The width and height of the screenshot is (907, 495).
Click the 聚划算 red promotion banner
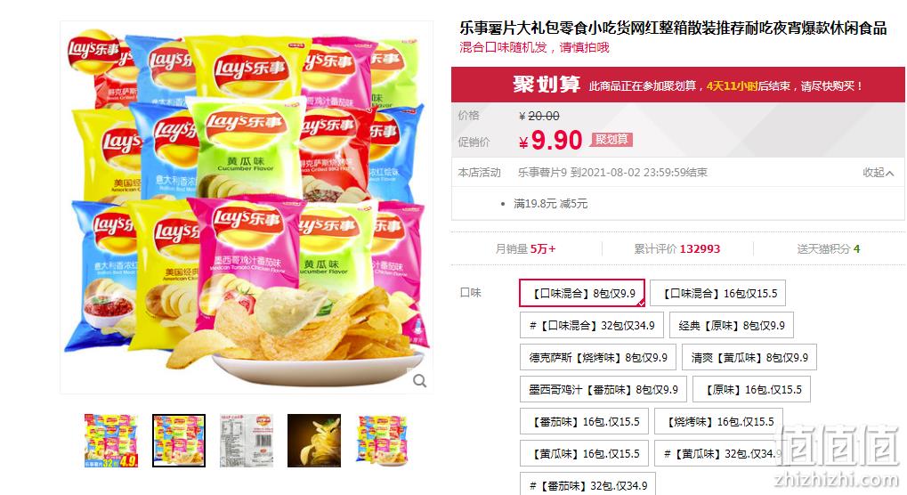(678, 85)
